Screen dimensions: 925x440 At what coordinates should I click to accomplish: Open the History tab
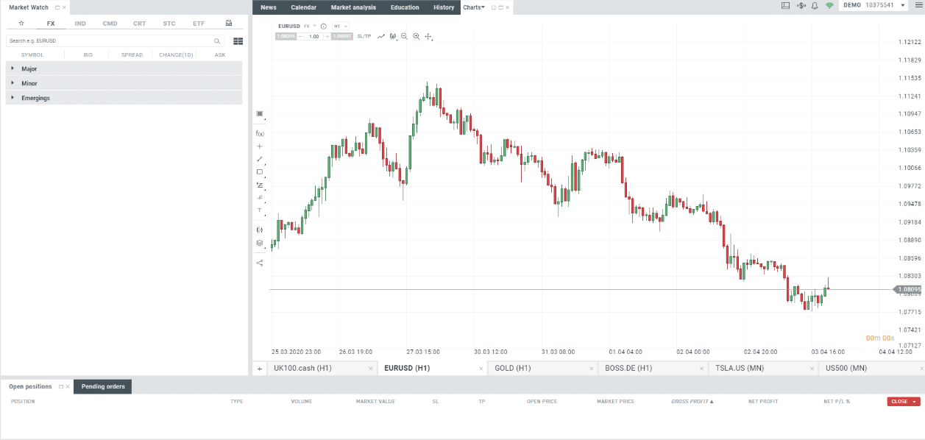pos(444,7)
